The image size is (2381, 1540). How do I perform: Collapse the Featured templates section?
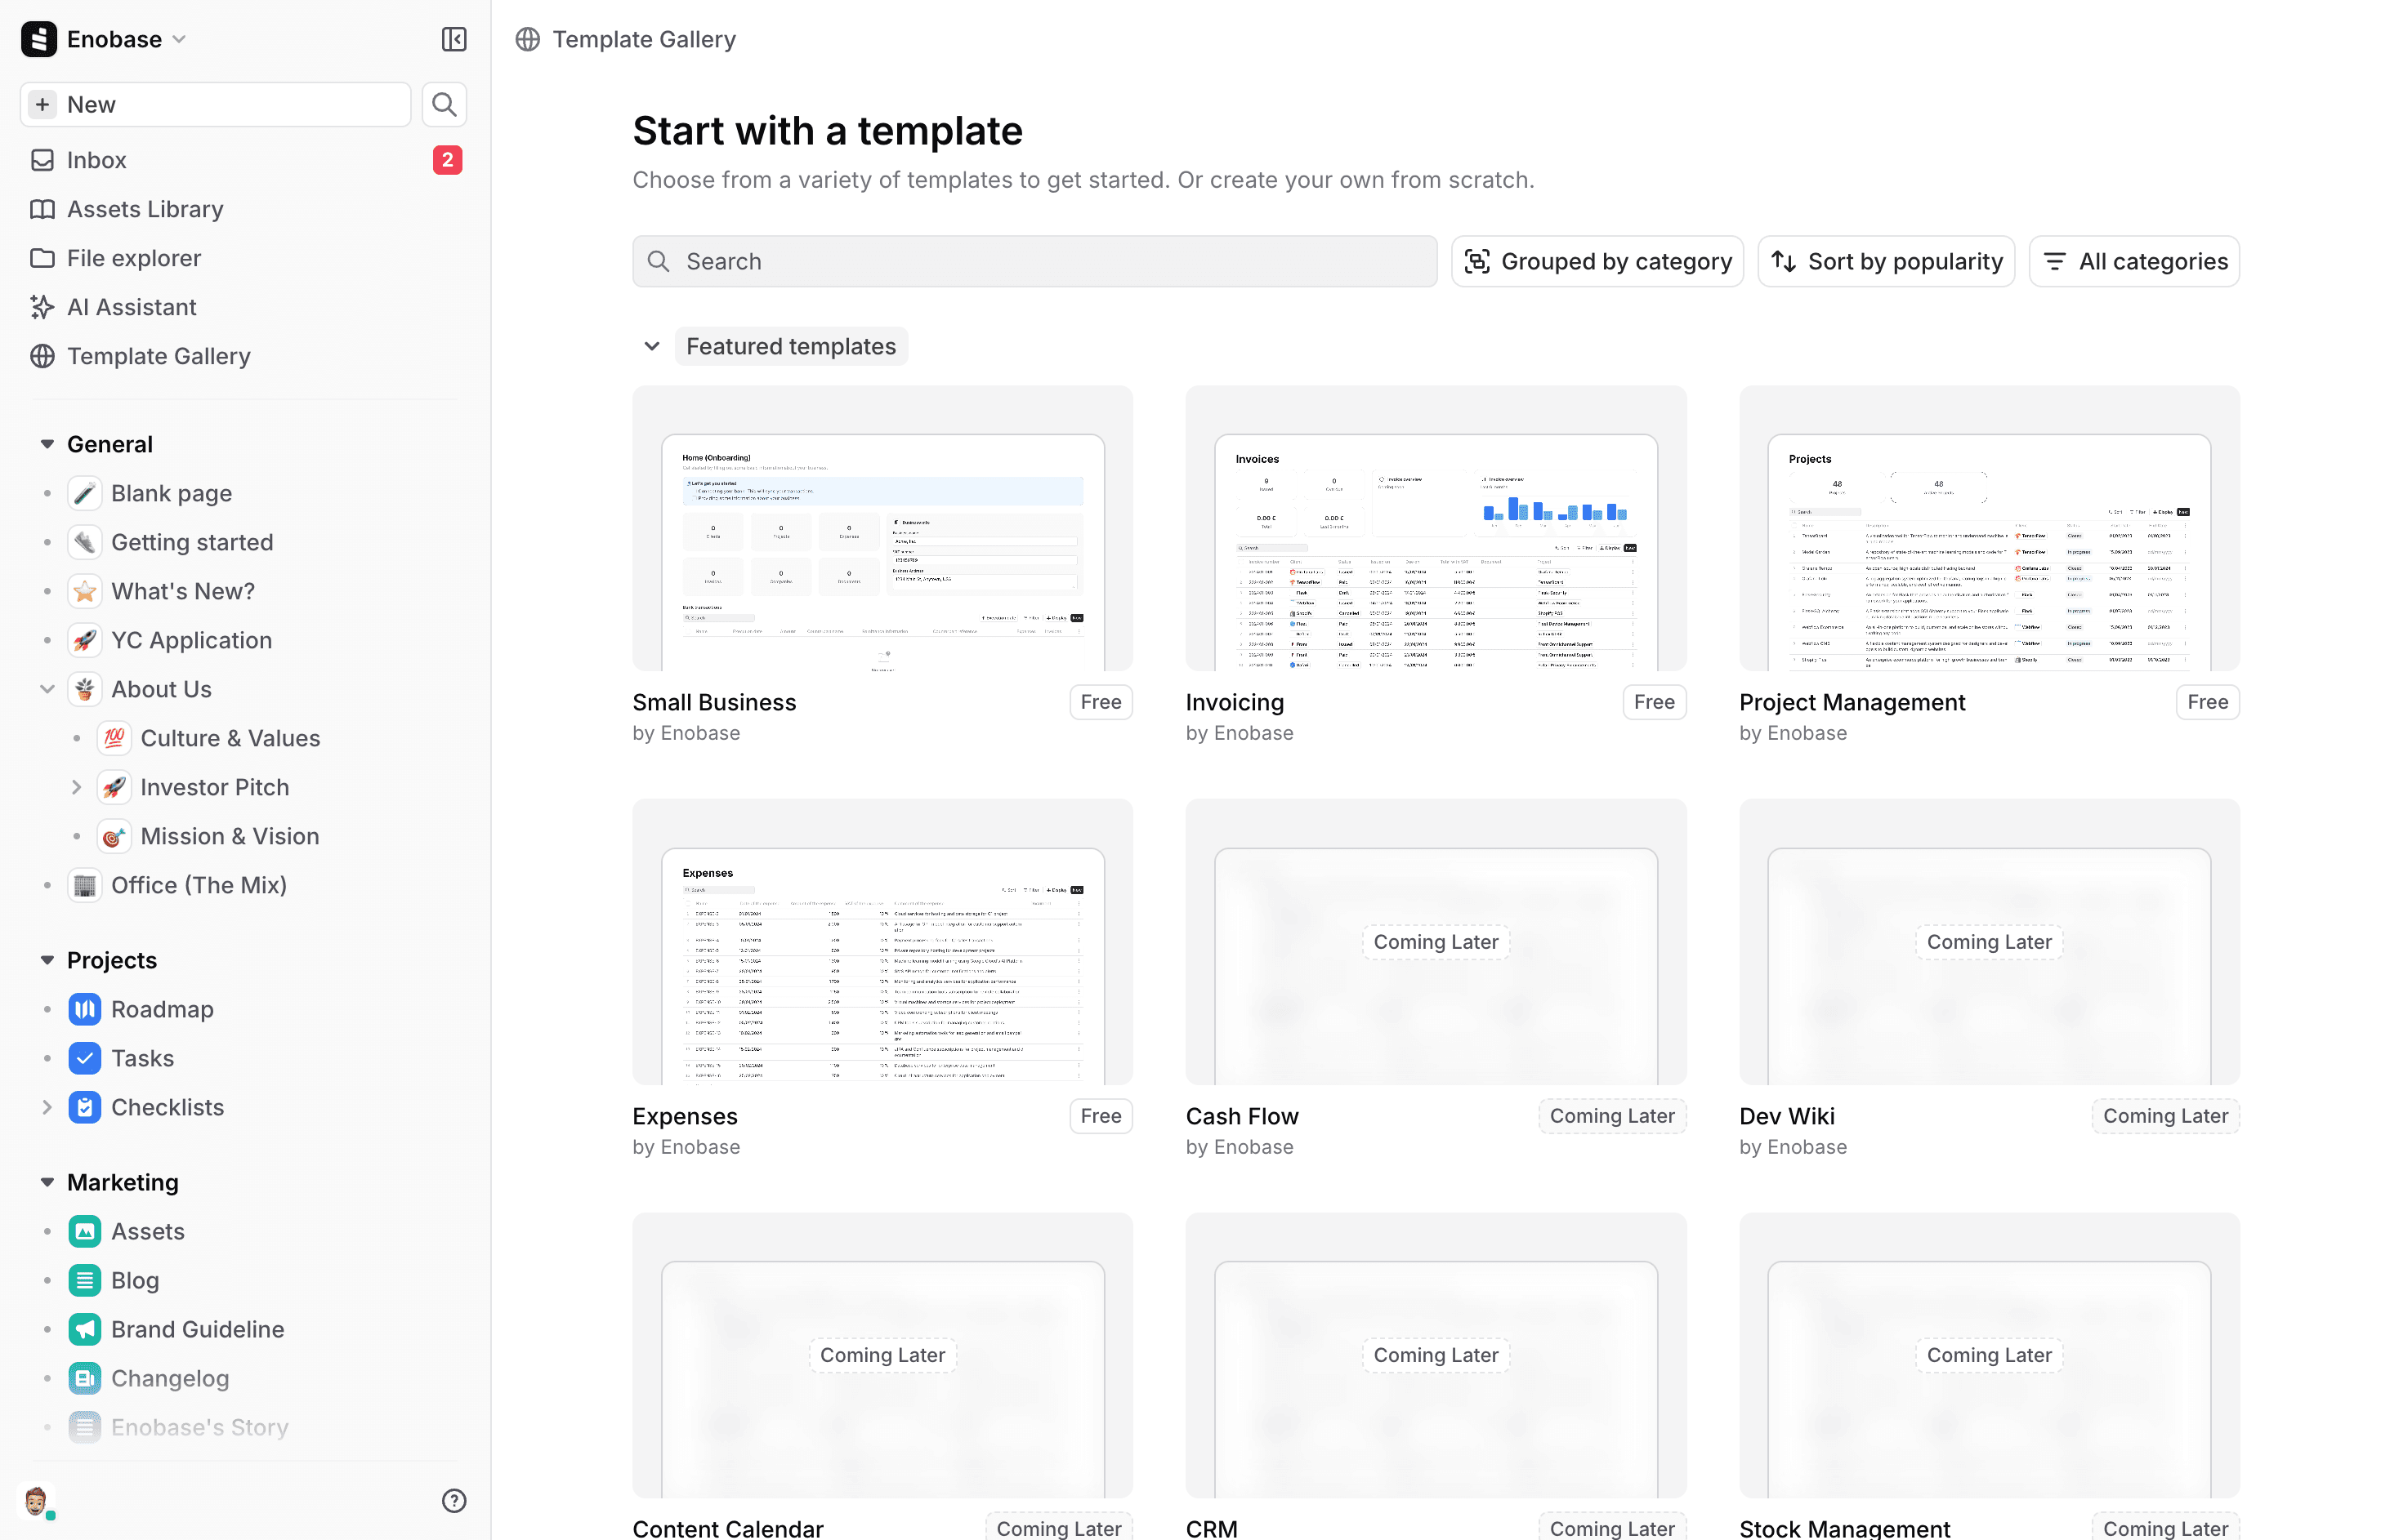click(652, 346)
